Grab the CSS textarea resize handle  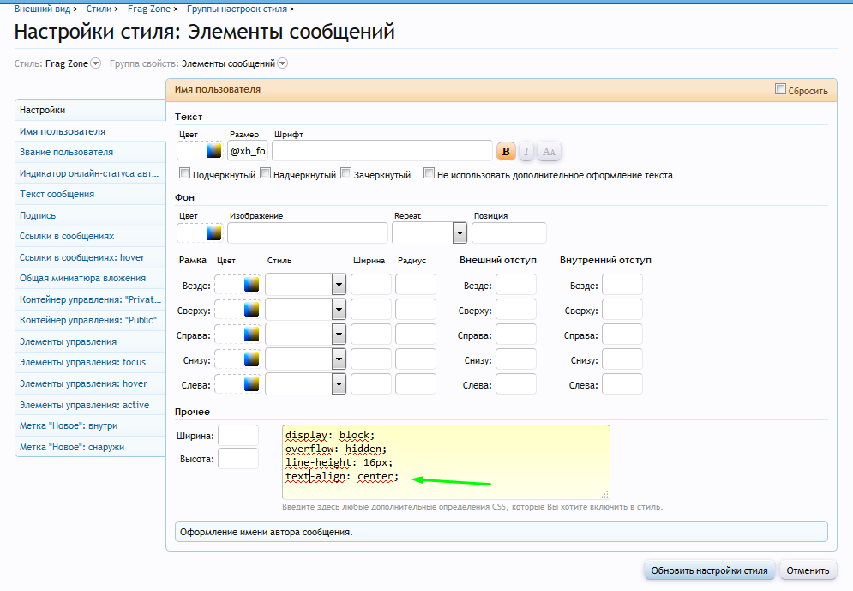pos(604,494)
